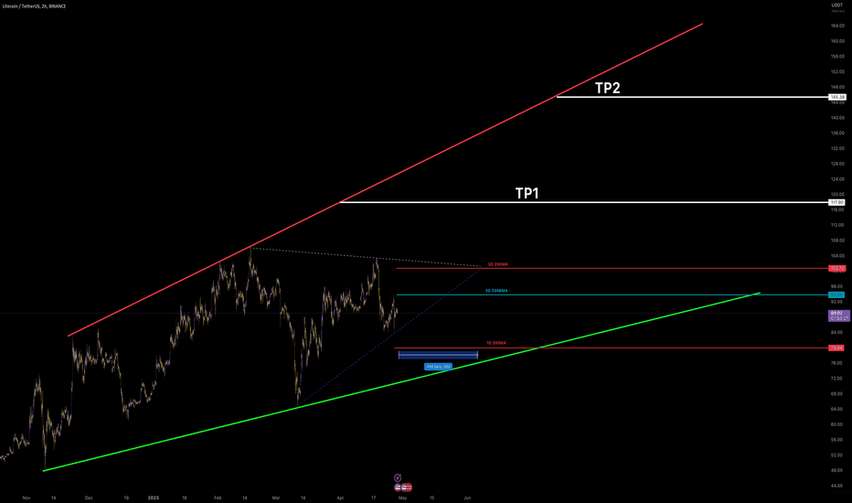Select the blue date range measurement box
852x503 pixels.
tap(438, 355)
